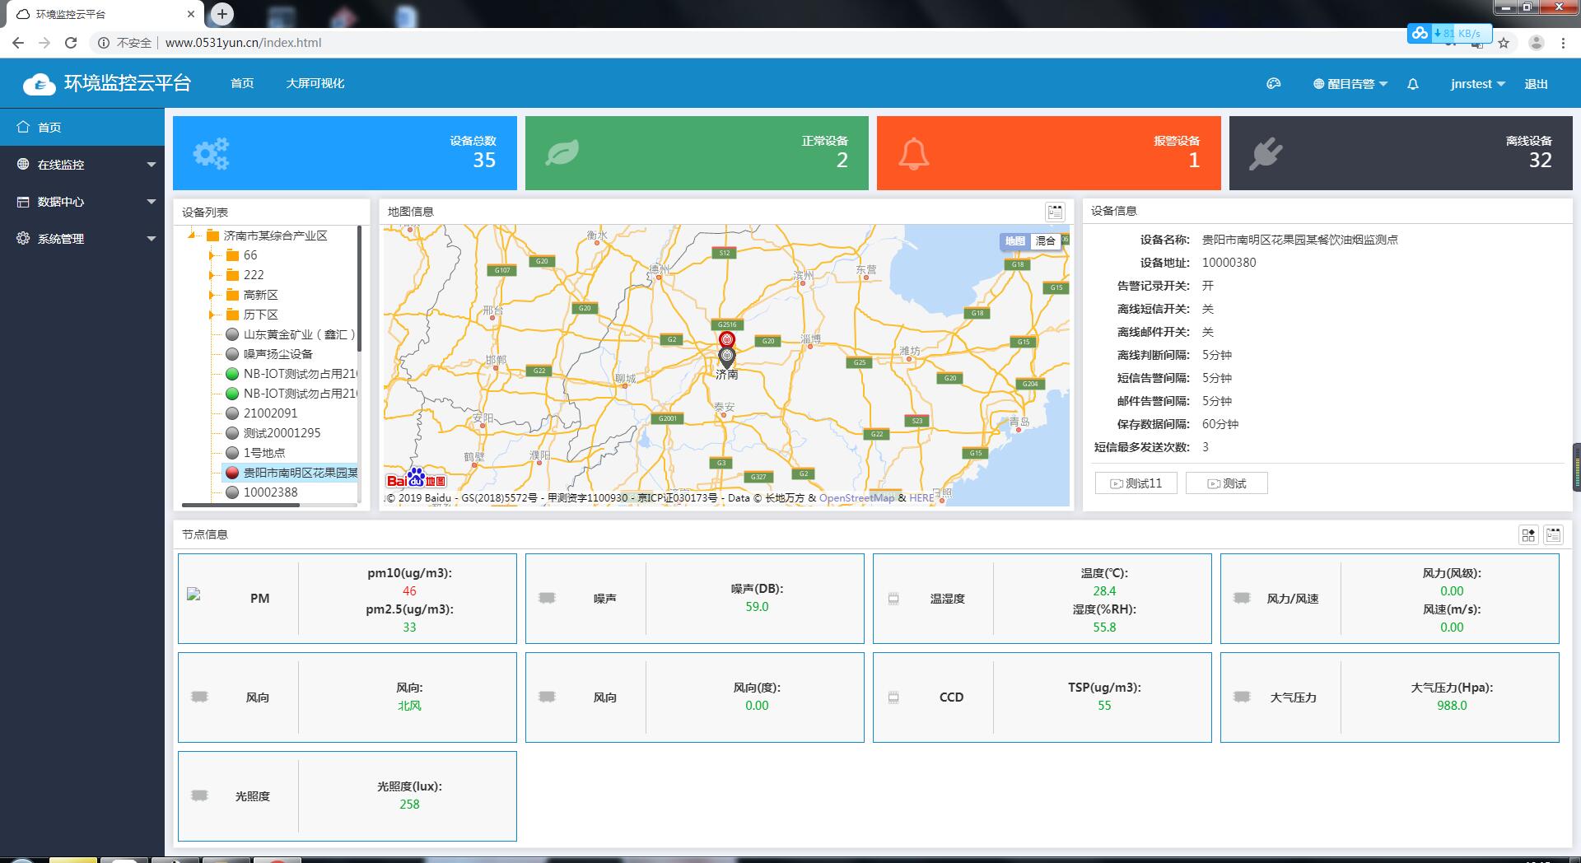
Task: Click the map panel layout icon
Action: 1055,212
